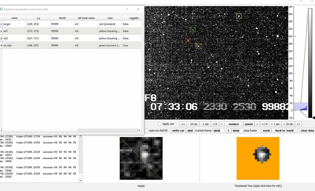Jump to the first frame with the << button
The image size is (315, 191).
(183, 124)
